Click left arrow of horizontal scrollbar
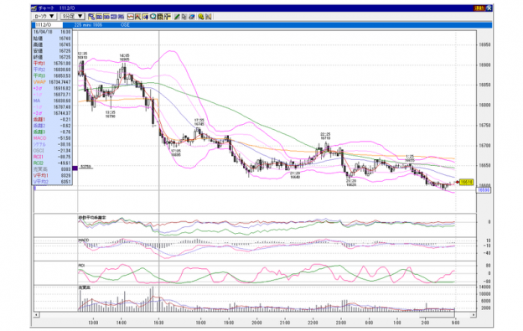Screen dimensions: 523x331 coord(36,315)
